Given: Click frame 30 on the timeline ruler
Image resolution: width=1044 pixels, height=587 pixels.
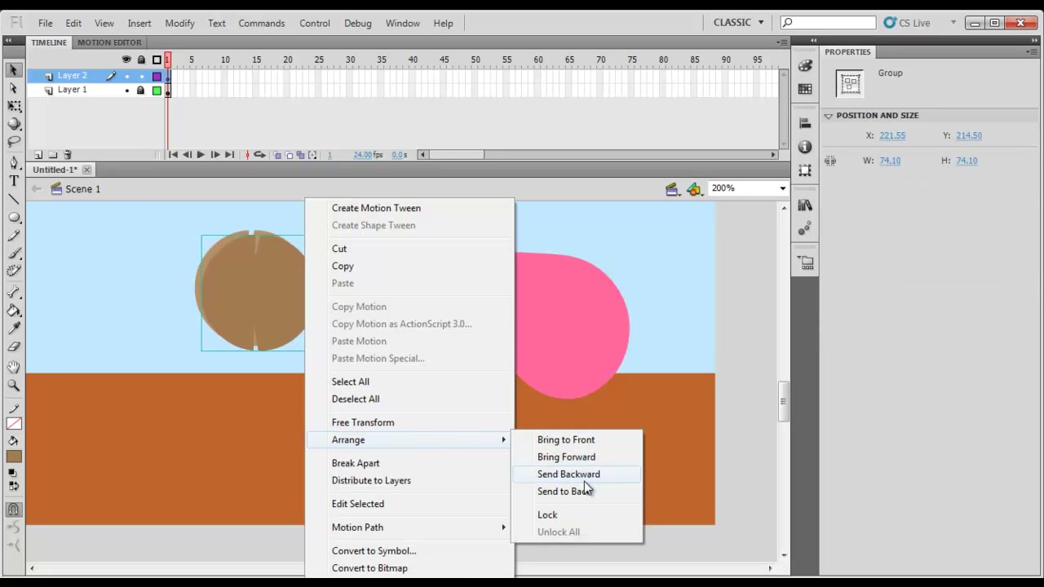Looking at the screenshot, I should pos(350,60).
